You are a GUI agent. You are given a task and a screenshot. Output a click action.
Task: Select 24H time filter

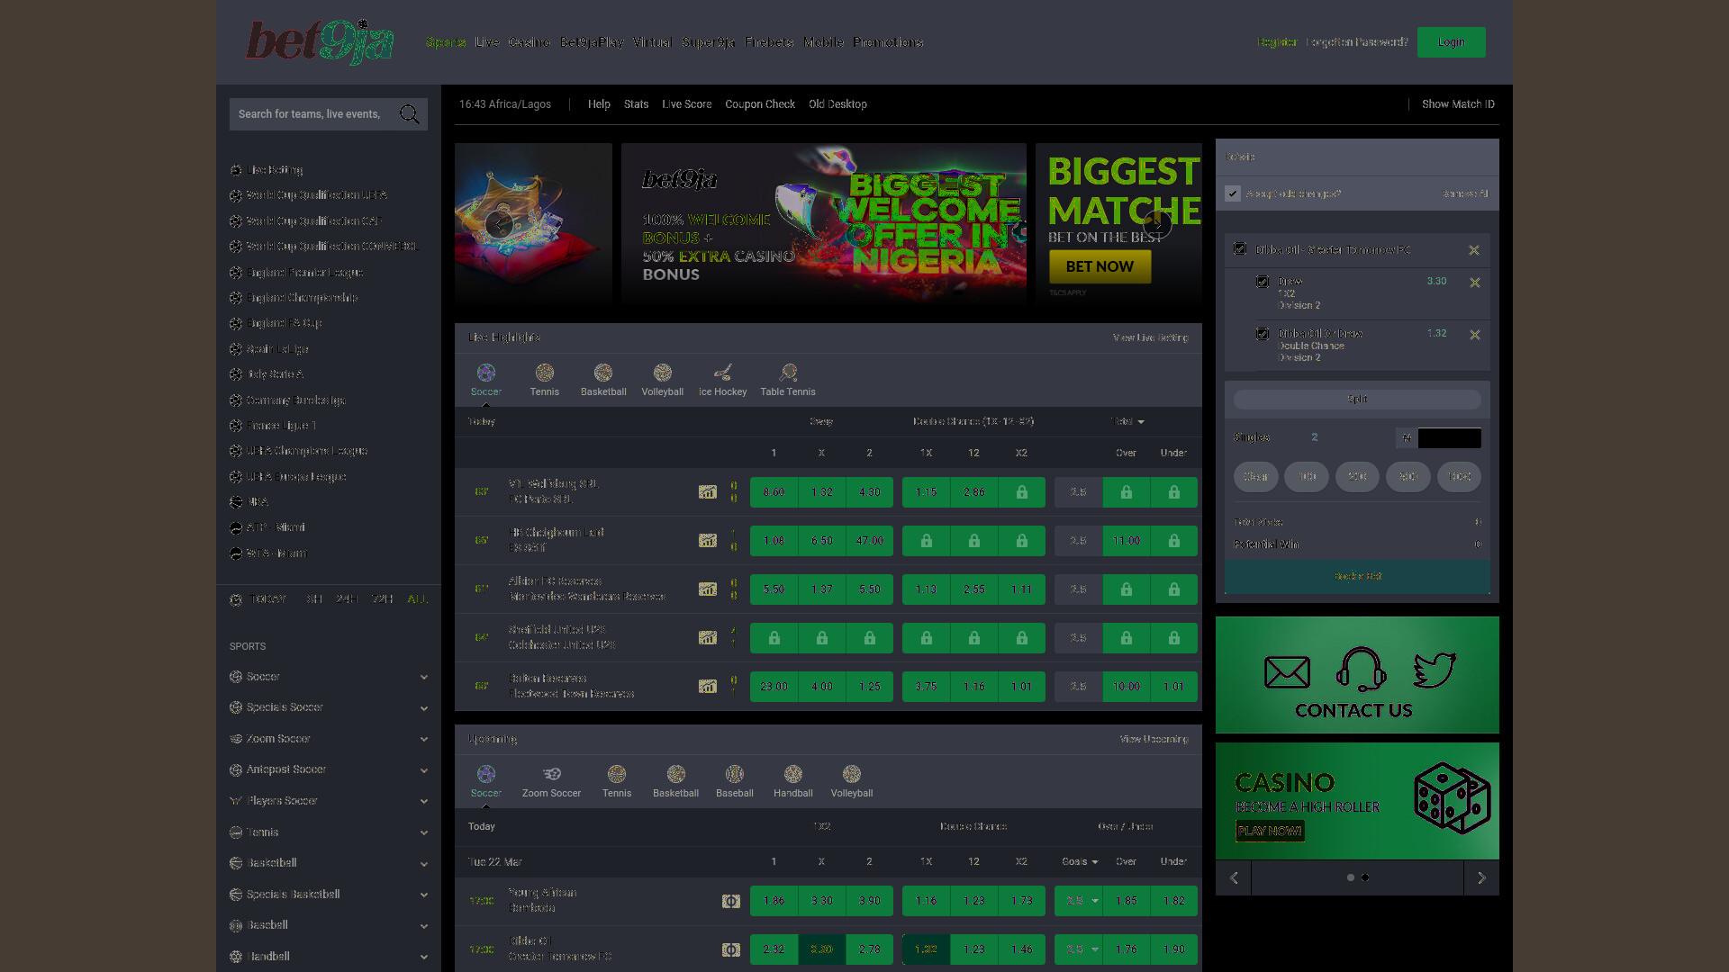(x=347, y=599)
